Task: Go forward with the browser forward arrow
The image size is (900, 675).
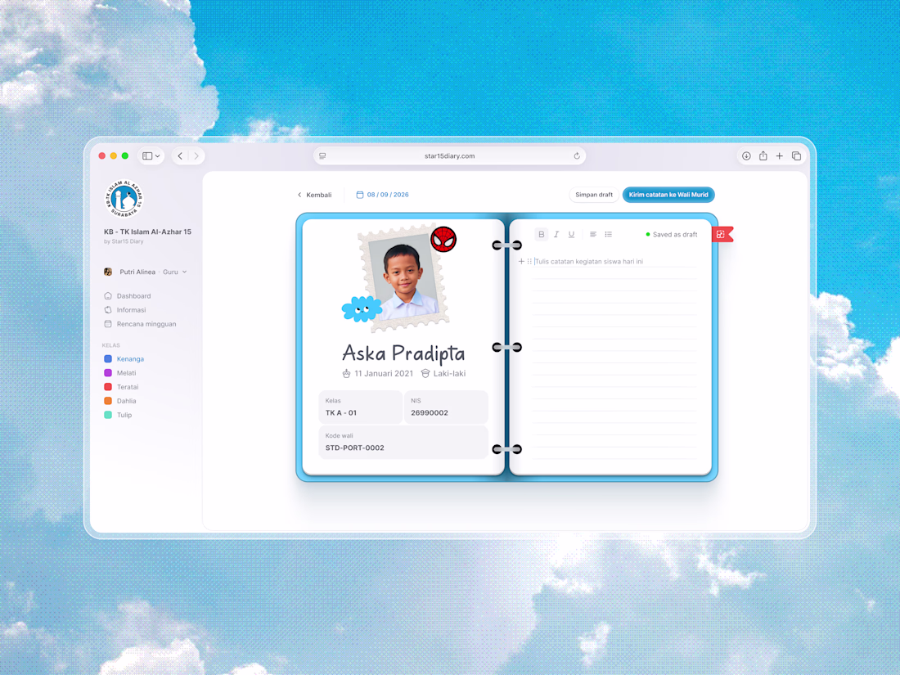Action: pyautogui.click(x=196, y=155)
